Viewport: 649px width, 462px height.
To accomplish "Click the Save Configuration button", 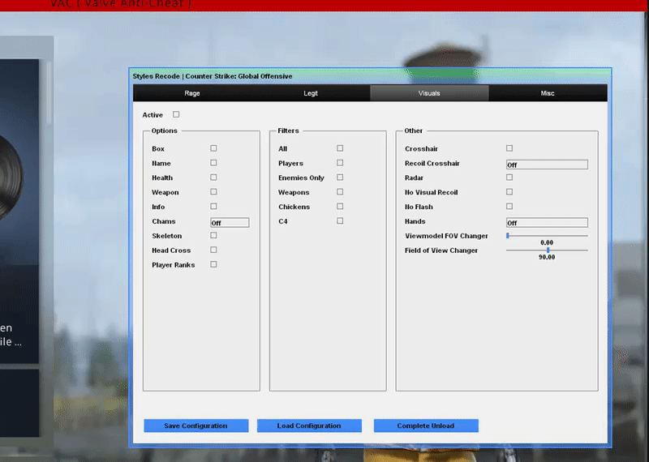I will [196, 426].
